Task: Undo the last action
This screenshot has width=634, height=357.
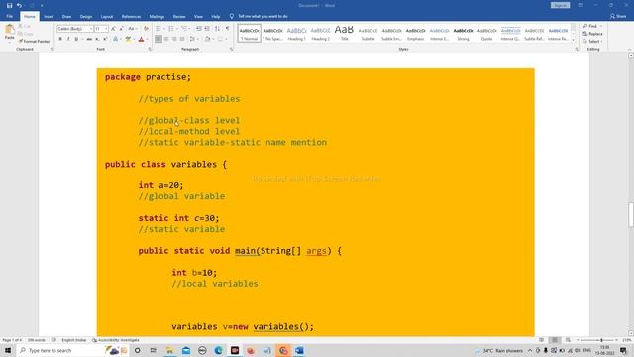Action: pyautogui.click(x=19, y=5)
